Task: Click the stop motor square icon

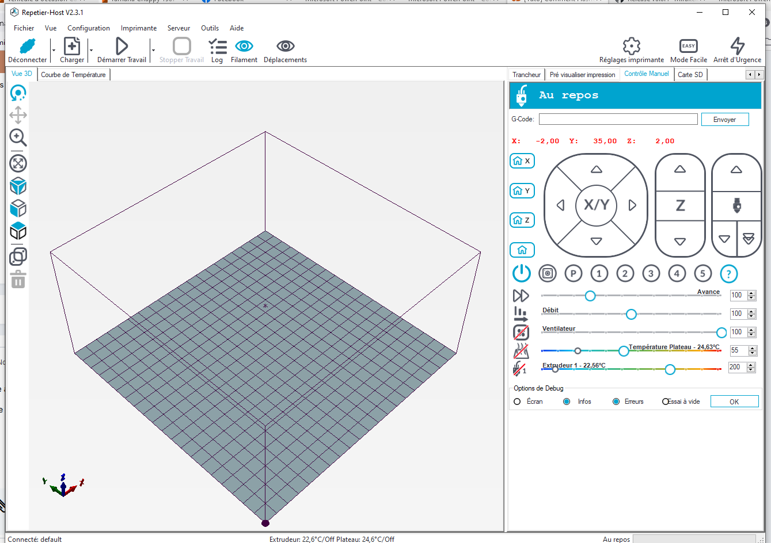Action: [x=548, y=274]
